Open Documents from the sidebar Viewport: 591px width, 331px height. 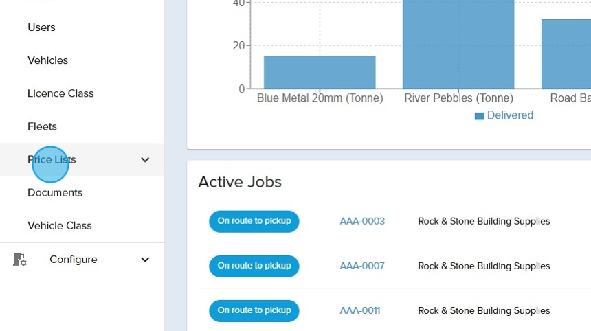click(x=55, y=192)
